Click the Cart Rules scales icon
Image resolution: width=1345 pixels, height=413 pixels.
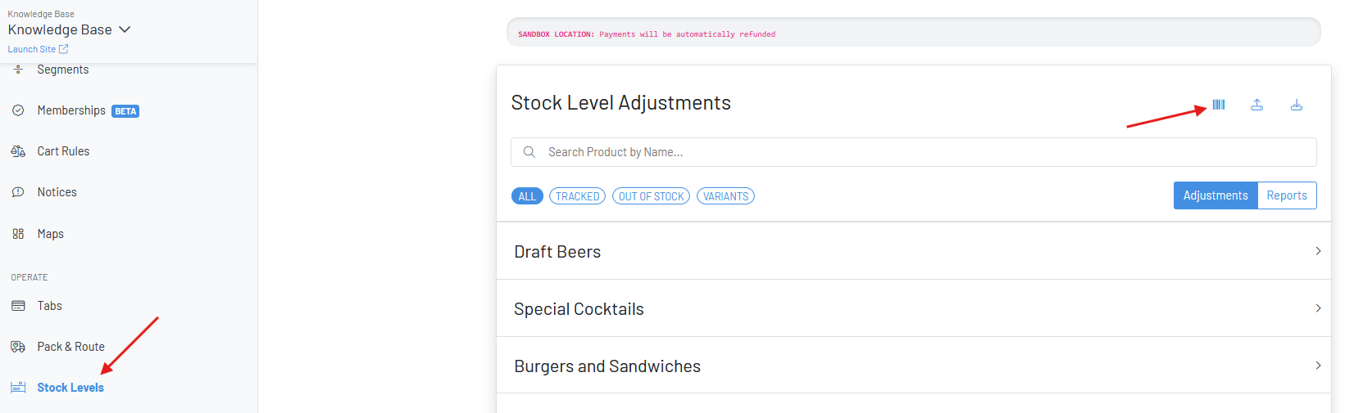[18, 151]
